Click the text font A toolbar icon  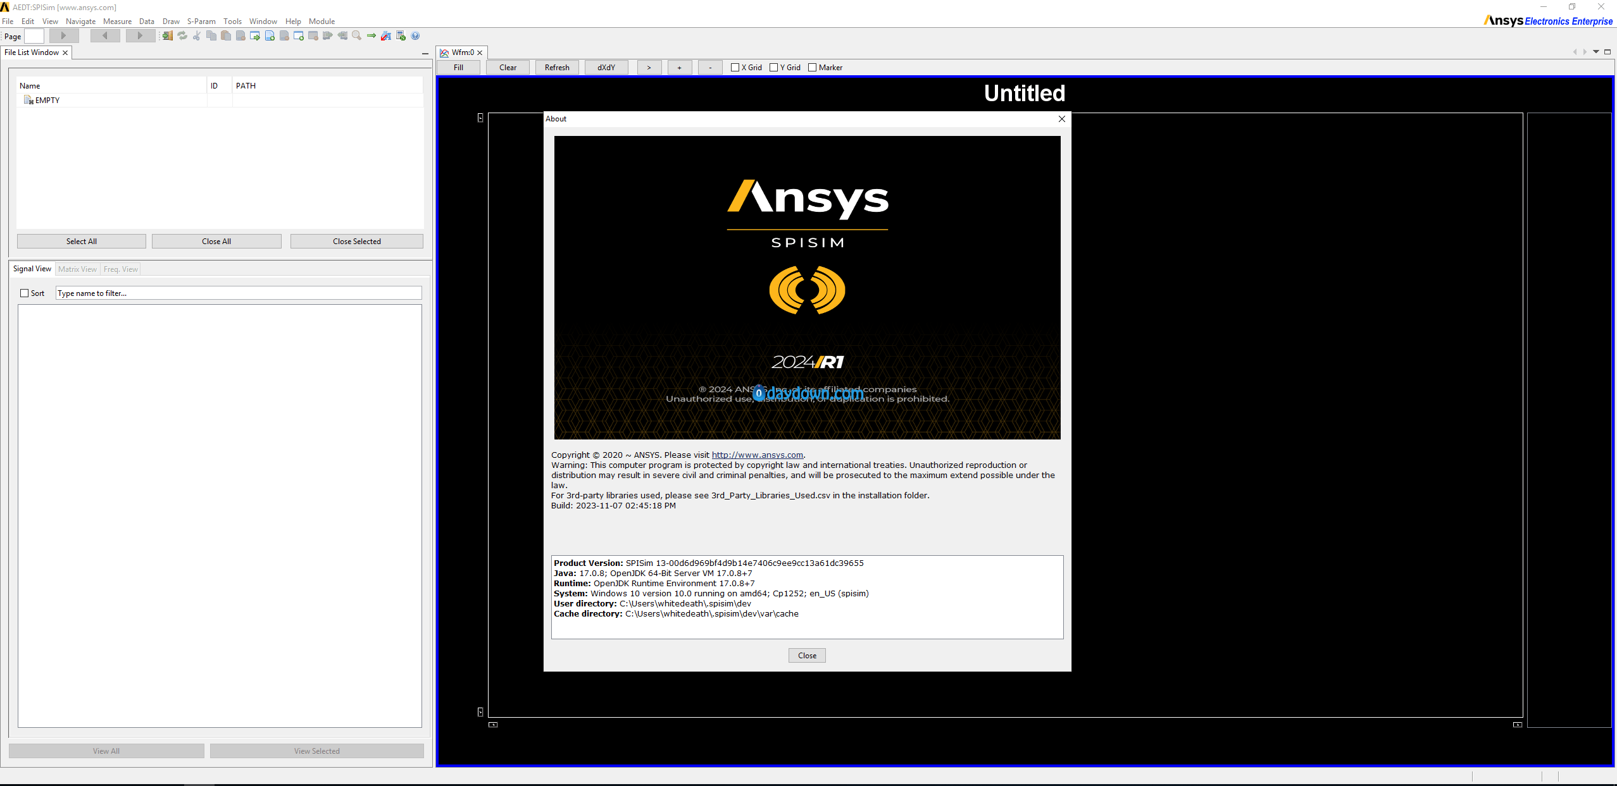coord(386,36)
